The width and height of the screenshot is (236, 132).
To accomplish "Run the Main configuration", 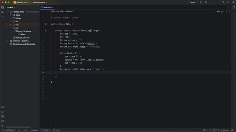I will pos(201,3).
